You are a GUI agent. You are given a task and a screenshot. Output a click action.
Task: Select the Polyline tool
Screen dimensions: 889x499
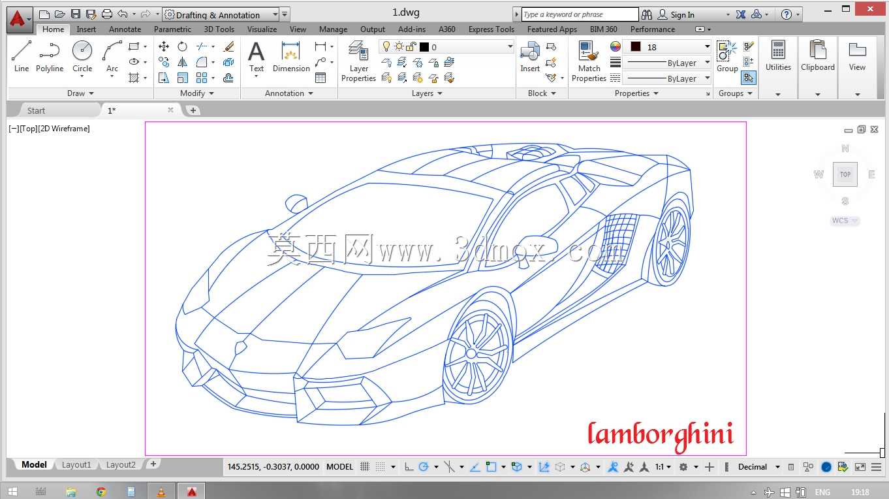(x=50, y=56)
